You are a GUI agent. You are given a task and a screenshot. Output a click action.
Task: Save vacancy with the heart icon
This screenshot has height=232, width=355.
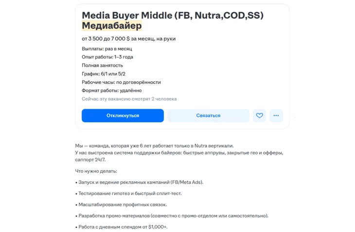259,116
